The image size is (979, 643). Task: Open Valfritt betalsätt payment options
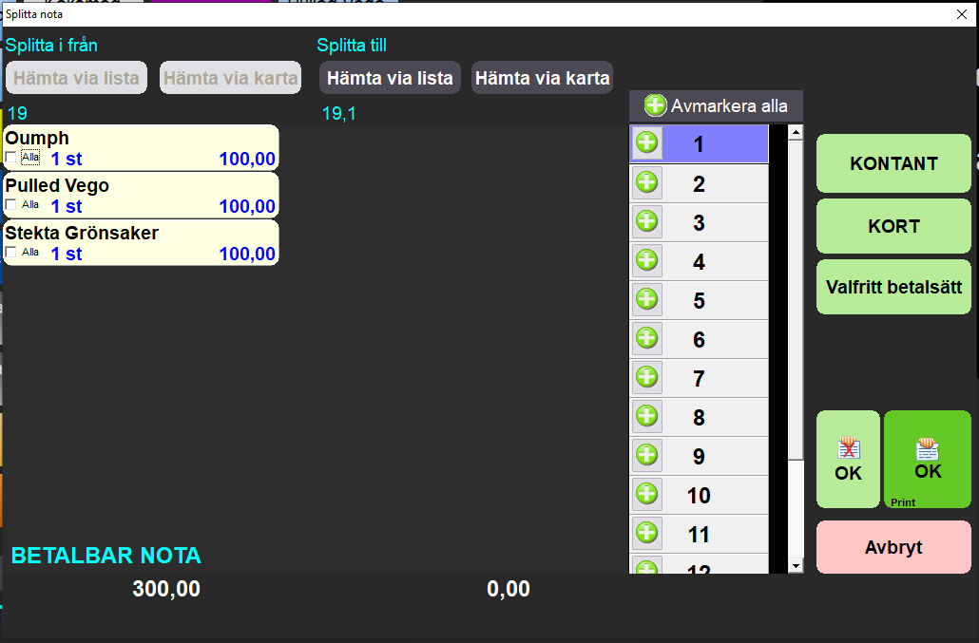pyautogui.click(x=893, y=286)
